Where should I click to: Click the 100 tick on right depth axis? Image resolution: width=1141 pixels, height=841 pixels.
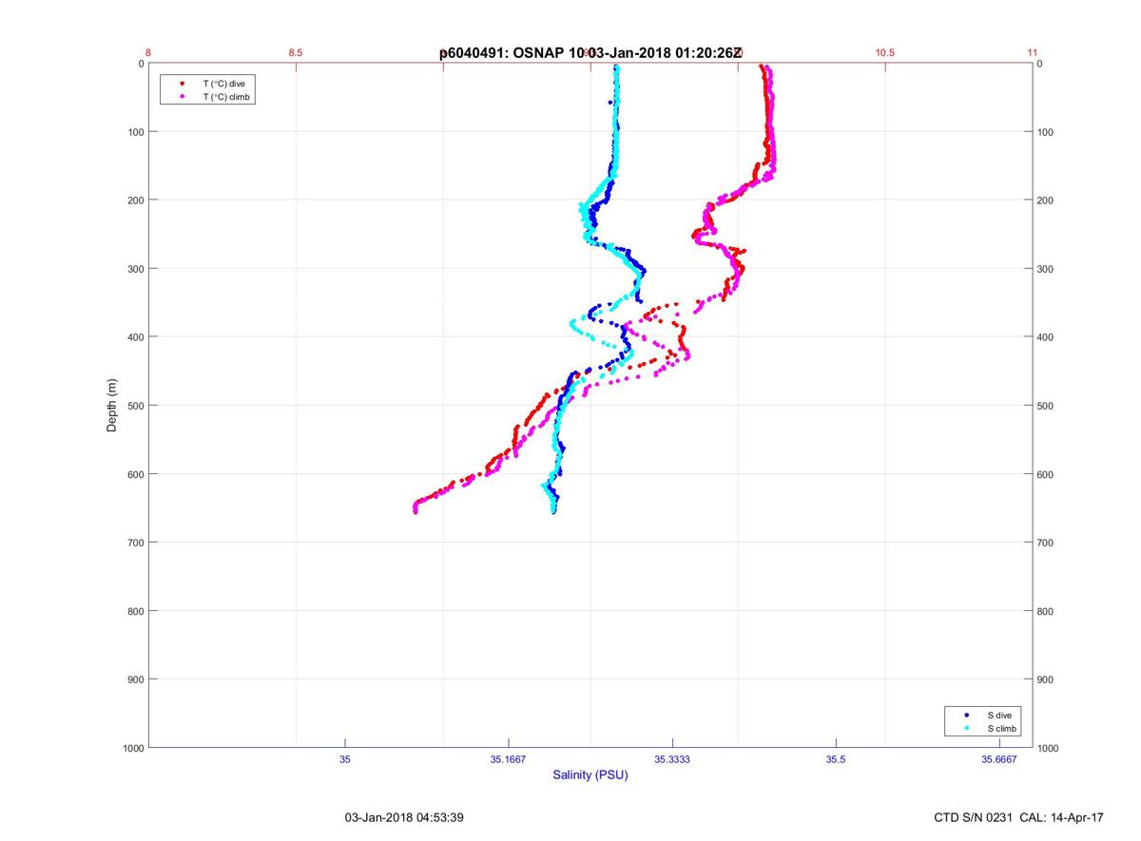[1046, 132]
